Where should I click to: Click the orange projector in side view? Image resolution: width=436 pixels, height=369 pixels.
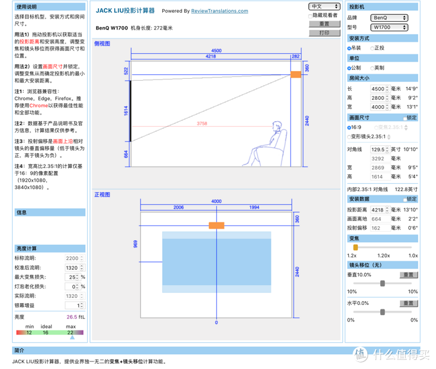pyautogui.click(x=296, y=74)
